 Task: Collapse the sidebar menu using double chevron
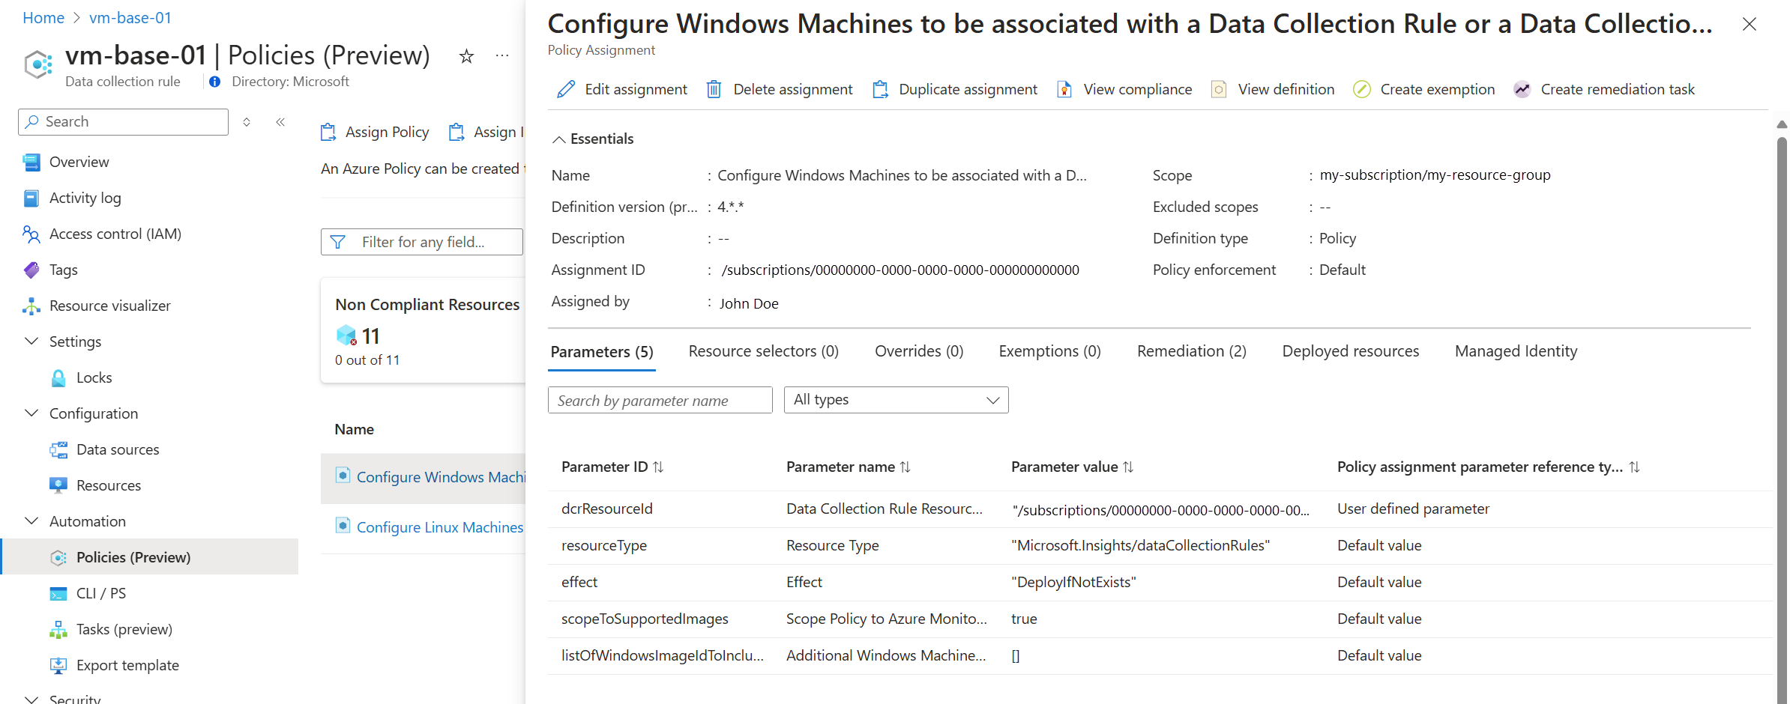(x=280, y=122)
